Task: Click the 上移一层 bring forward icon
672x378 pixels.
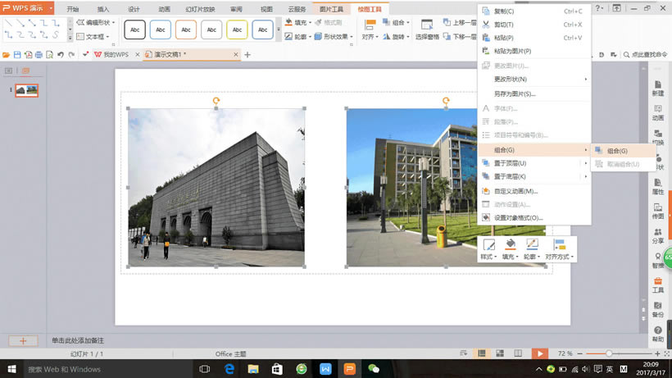Action: [x=447, y=22]
